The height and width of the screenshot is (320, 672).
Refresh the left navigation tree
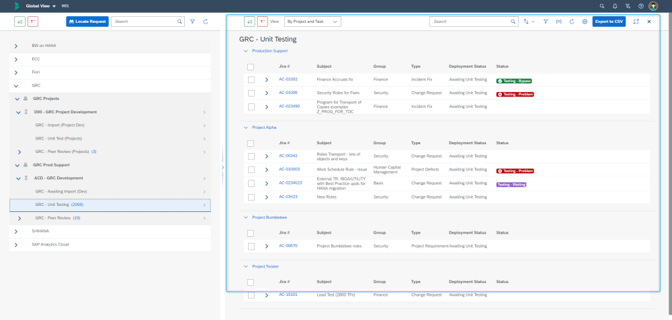(x=205, y=21)
